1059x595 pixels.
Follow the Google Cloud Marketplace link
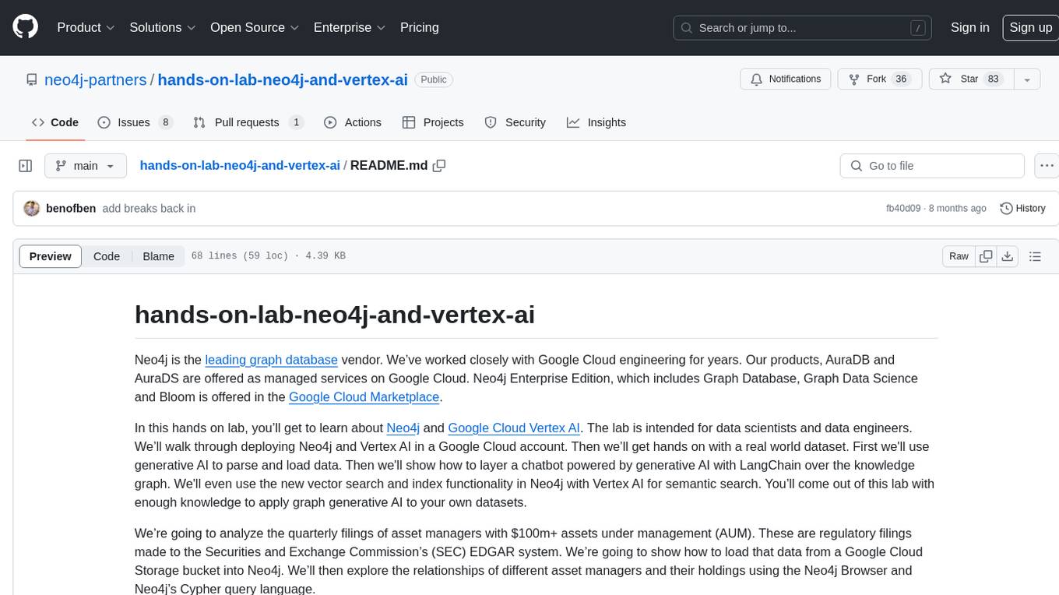364,397
